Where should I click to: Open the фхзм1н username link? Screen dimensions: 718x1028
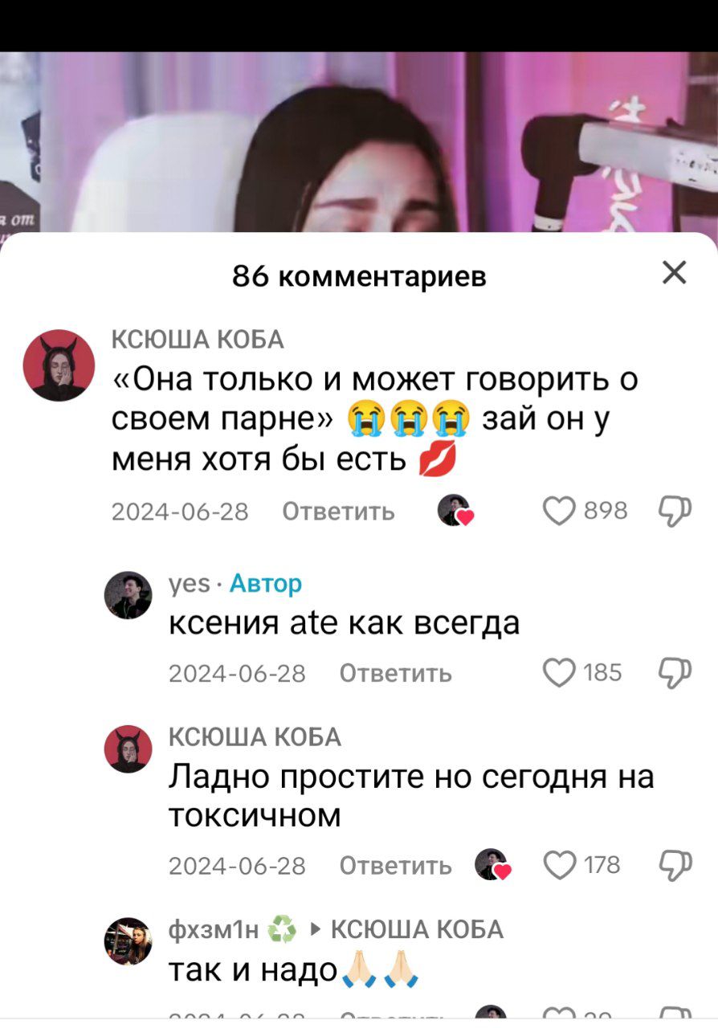(x=213, y=929)
